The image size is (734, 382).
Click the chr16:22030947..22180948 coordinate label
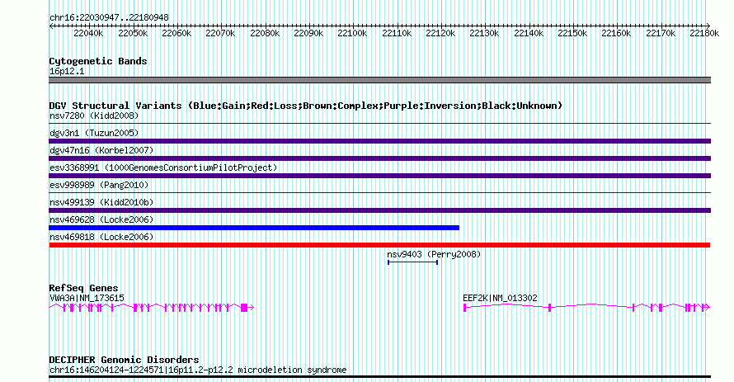click(x=109, y=18)
